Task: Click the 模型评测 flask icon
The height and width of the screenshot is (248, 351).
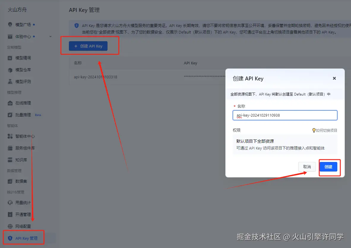Action: pyautogui.click(x=10, y=82)
